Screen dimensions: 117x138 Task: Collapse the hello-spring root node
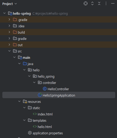(x=4, y=13)
